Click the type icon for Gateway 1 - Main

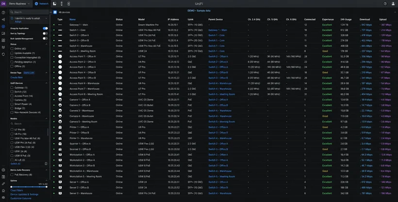(x=60, y=25)
